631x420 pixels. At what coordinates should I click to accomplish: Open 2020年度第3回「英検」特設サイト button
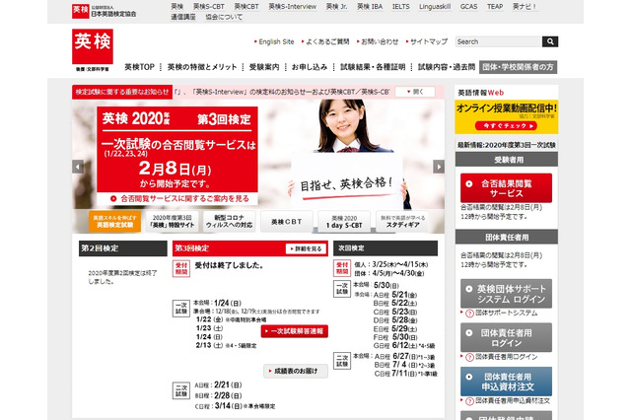(172, 221)
